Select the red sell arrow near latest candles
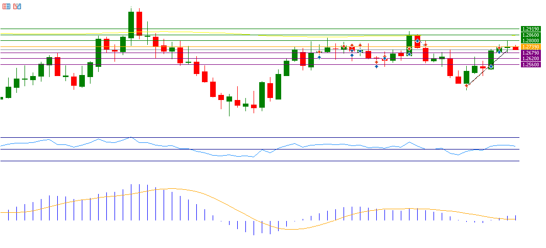Viewport: 546px width, 248px height. pos(499,47)
